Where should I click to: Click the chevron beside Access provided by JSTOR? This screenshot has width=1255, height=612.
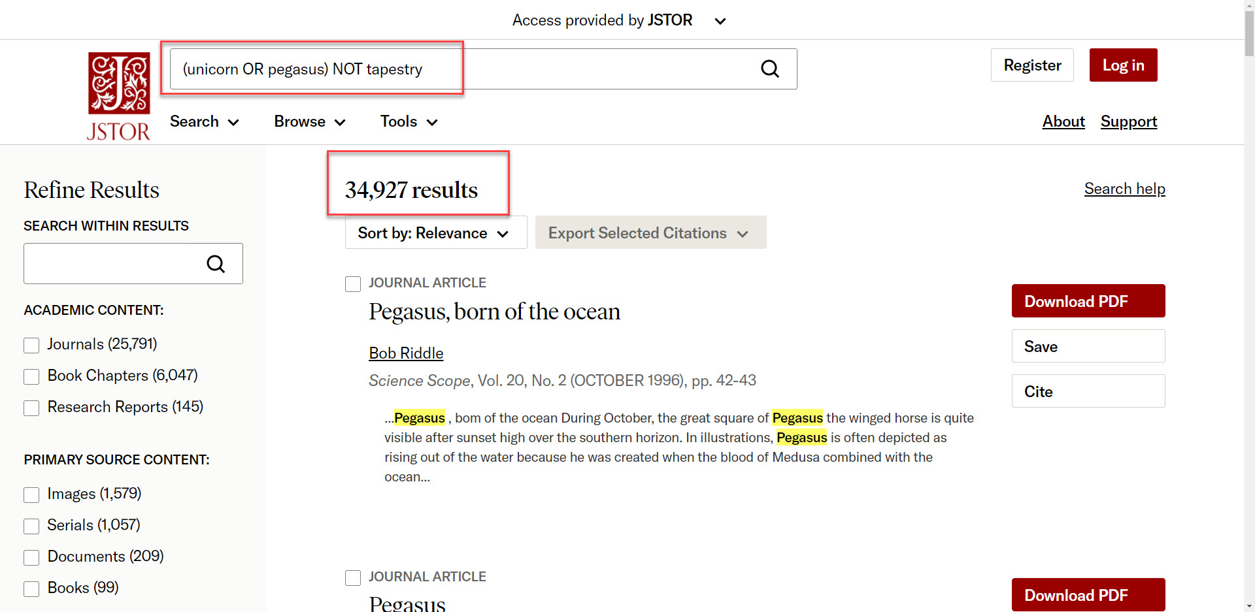720,21
